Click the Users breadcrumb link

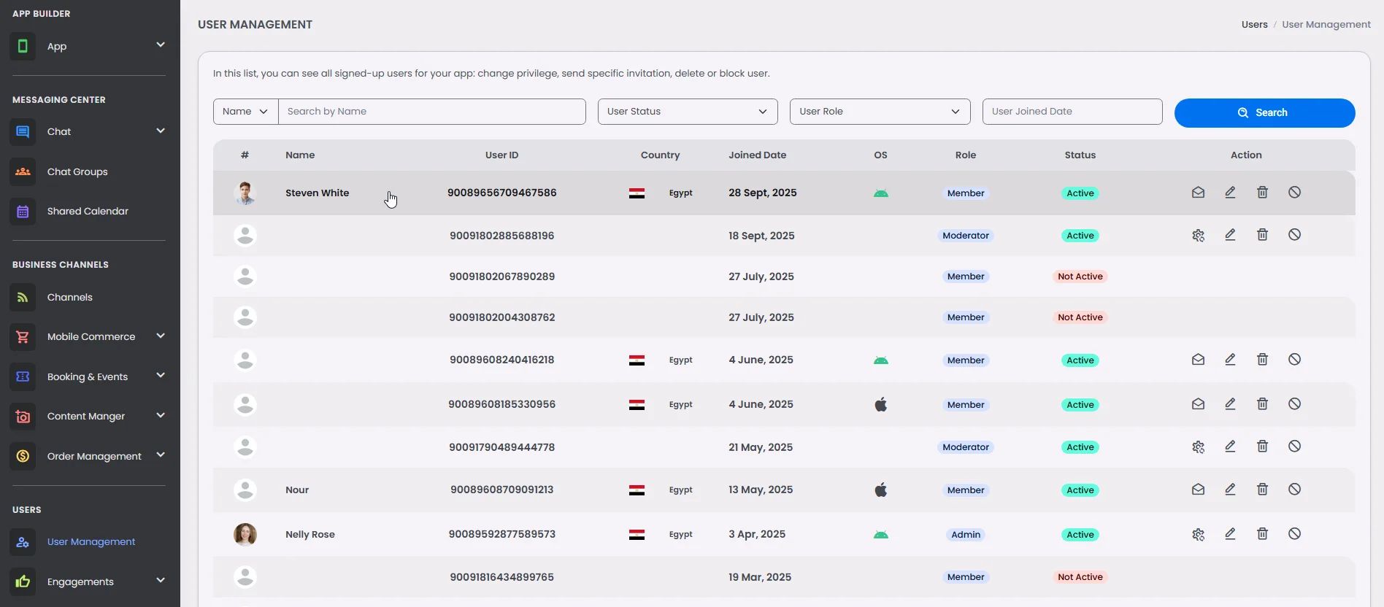coord(1254,25)
